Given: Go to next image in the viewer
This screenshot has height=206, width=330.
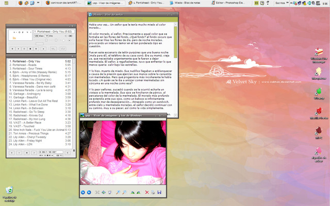Looking at the screenshot, I should [89, 192].
